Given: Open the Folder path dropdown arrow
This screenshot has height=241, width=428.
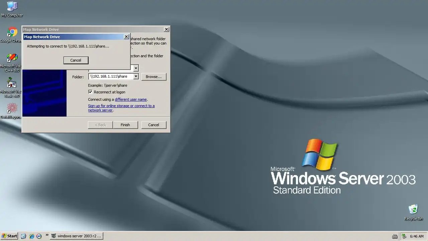Looking at the screenshot, I should pos(136,77).
